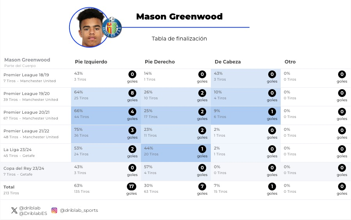Viewport: 351px width, 220px height.
Task: Click the 4 goals badge in Premier League 20/21
Action: tap(132, 112)
